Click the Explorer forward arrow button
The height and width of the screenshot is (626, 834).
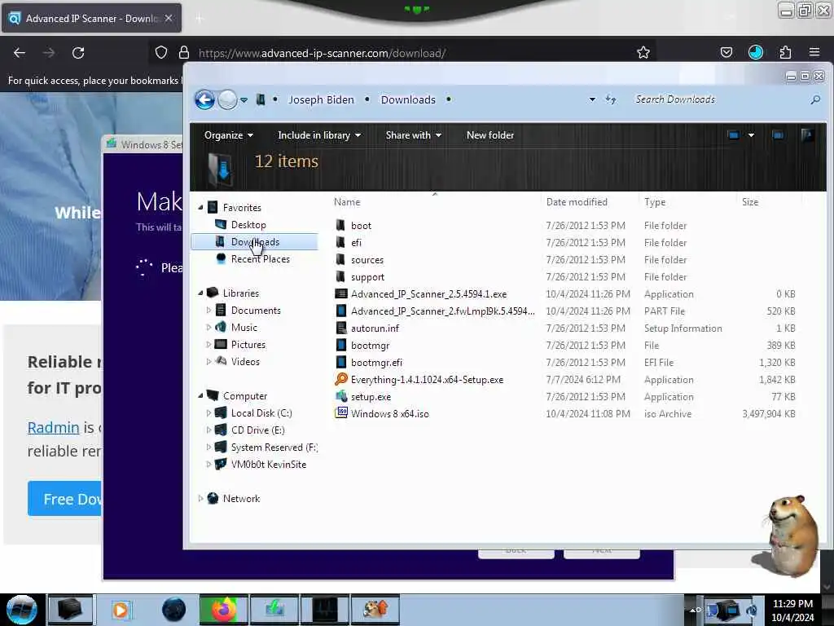tap(228, 99)
